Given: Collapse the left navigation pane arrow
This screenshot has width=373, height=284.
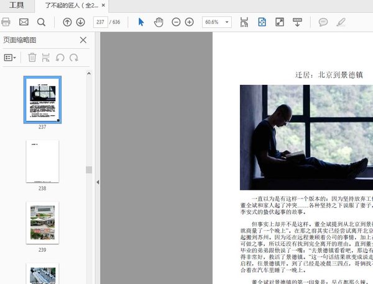Looking at the screenshot, I should pos(98,182).
